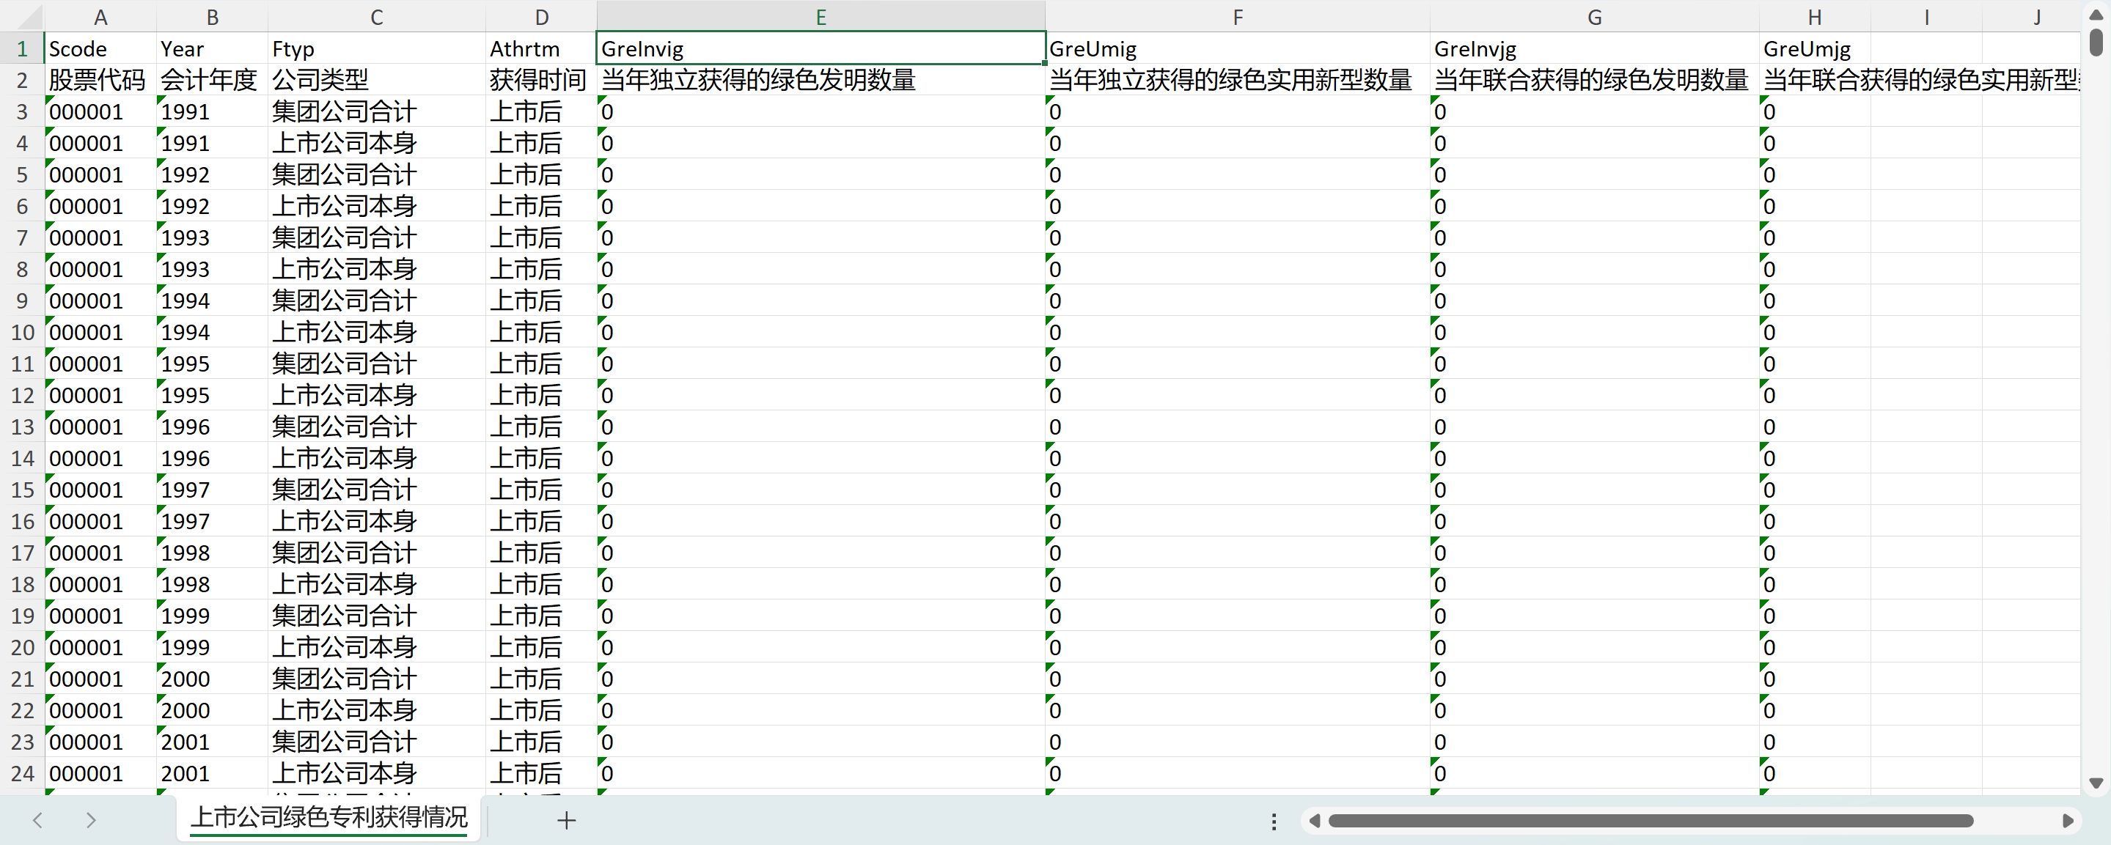Select column A header
This screenshot has height=845, width=2111.
tap(100, 17)
